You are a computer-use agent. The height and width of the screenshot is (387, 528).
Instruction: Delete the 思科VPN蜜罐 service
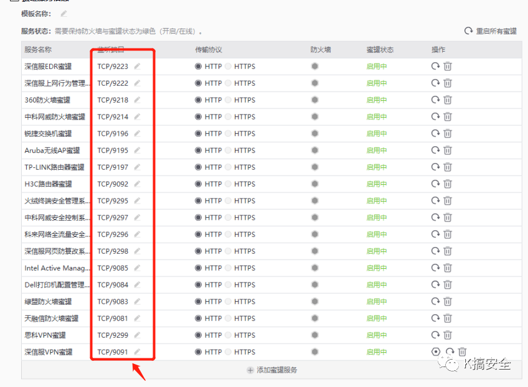click(x=448, y=335)
